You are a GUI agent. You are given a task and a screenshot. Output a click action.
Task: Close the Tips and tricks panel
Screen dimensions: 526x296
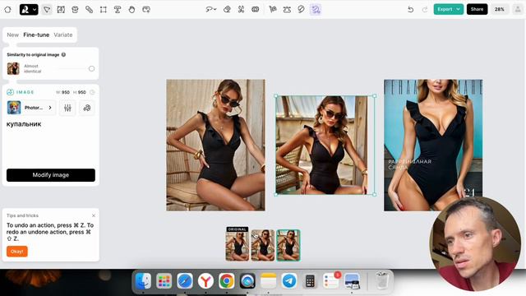click(x=94, y=215)
